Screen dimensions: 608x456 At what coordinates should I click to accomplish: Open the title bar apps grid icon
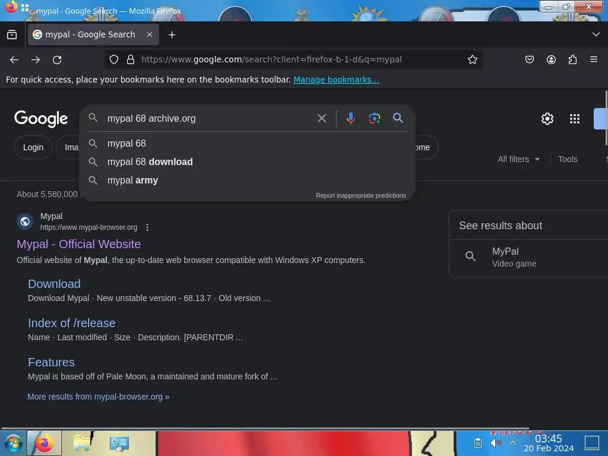(x=25, y=7)
